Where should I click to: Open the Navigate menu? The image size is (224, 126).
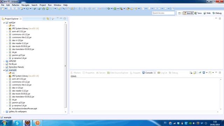[x=26, y=5]
